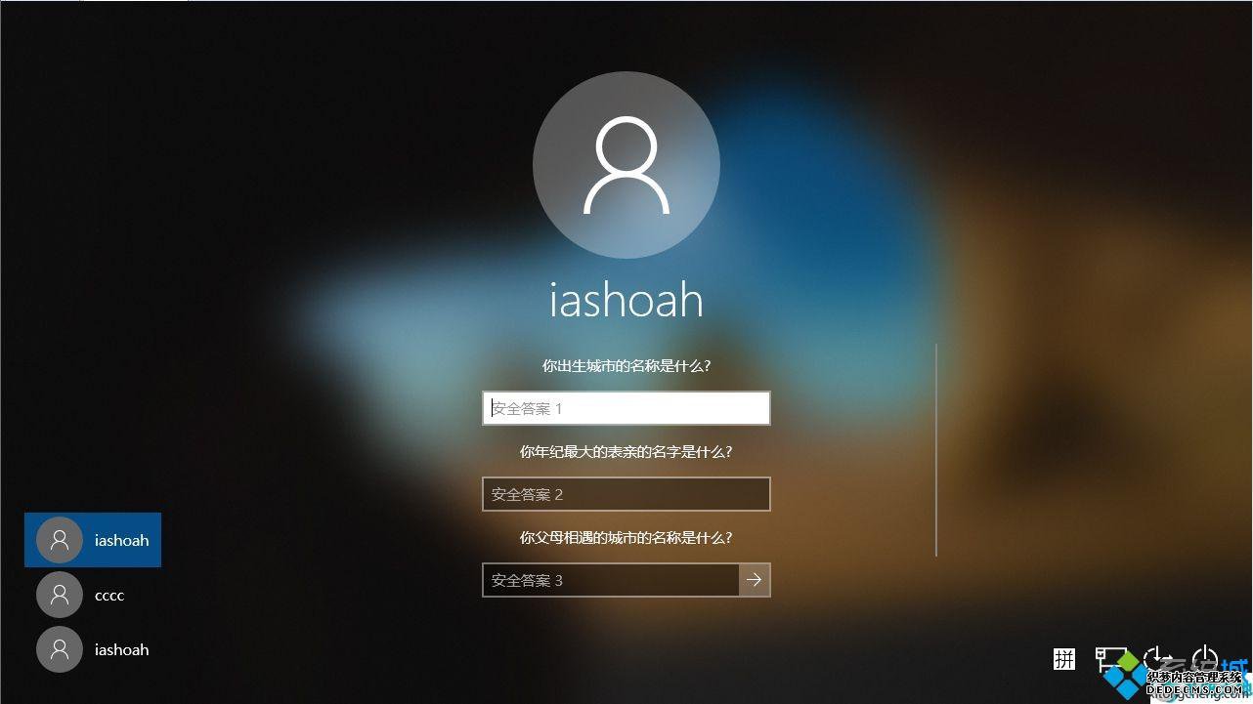Click the question 你出生城市的名称是什么?
This screenshot has width=1253, height=704.
click(626, 366)
